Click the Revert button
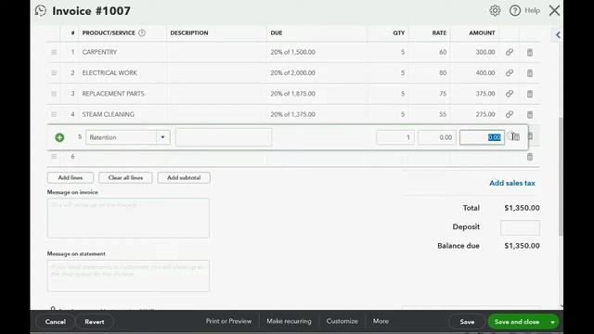This screenshot has height=334, width=594. pos(95,322)
